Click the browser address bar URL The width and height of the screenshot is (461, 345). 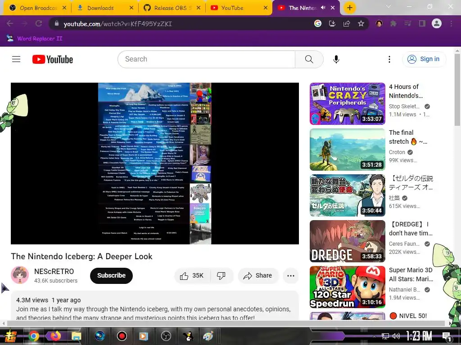point(118,24)
